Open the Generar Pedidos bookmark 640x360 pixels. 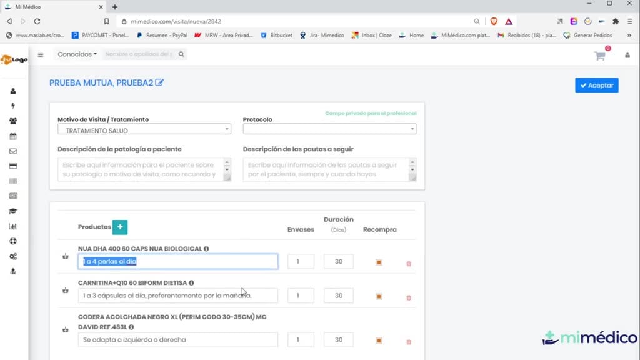tap(587, 36)
